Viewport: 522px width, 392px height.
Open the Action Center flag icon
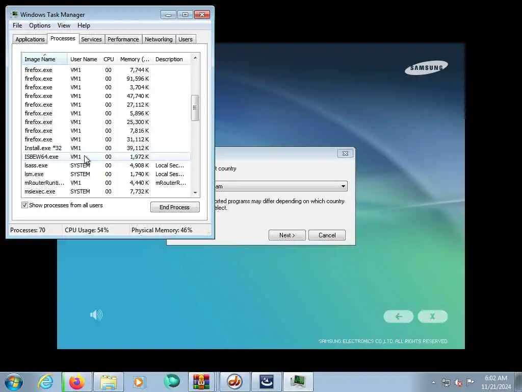pos(470,382)
